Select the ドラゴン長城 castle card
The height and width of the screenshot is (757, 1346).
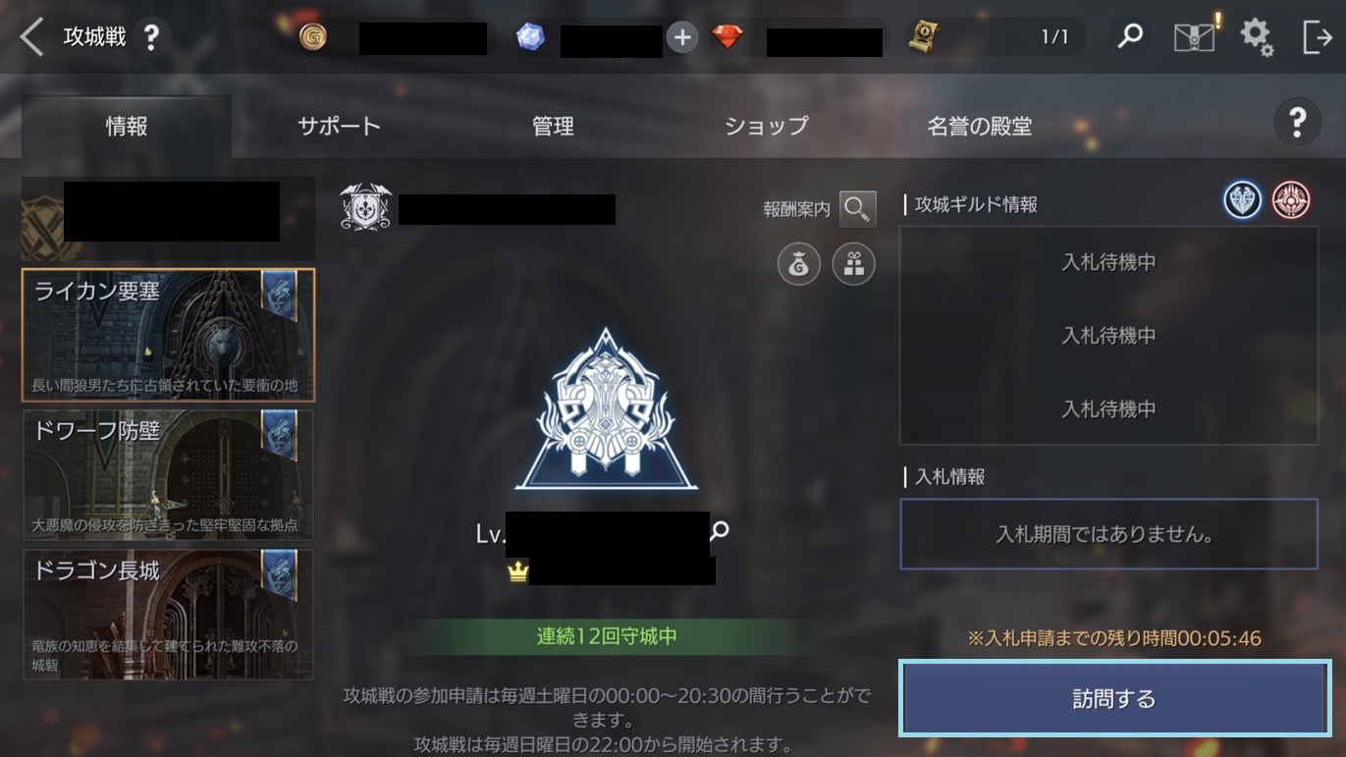click(168, 615)
